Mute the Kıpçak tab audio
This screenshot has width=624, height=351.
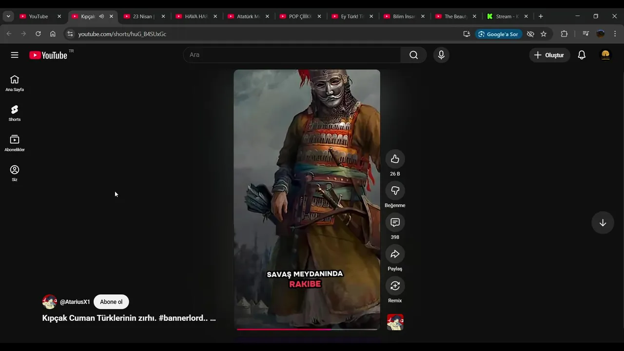pyautogui.click(x=101, y=16)
